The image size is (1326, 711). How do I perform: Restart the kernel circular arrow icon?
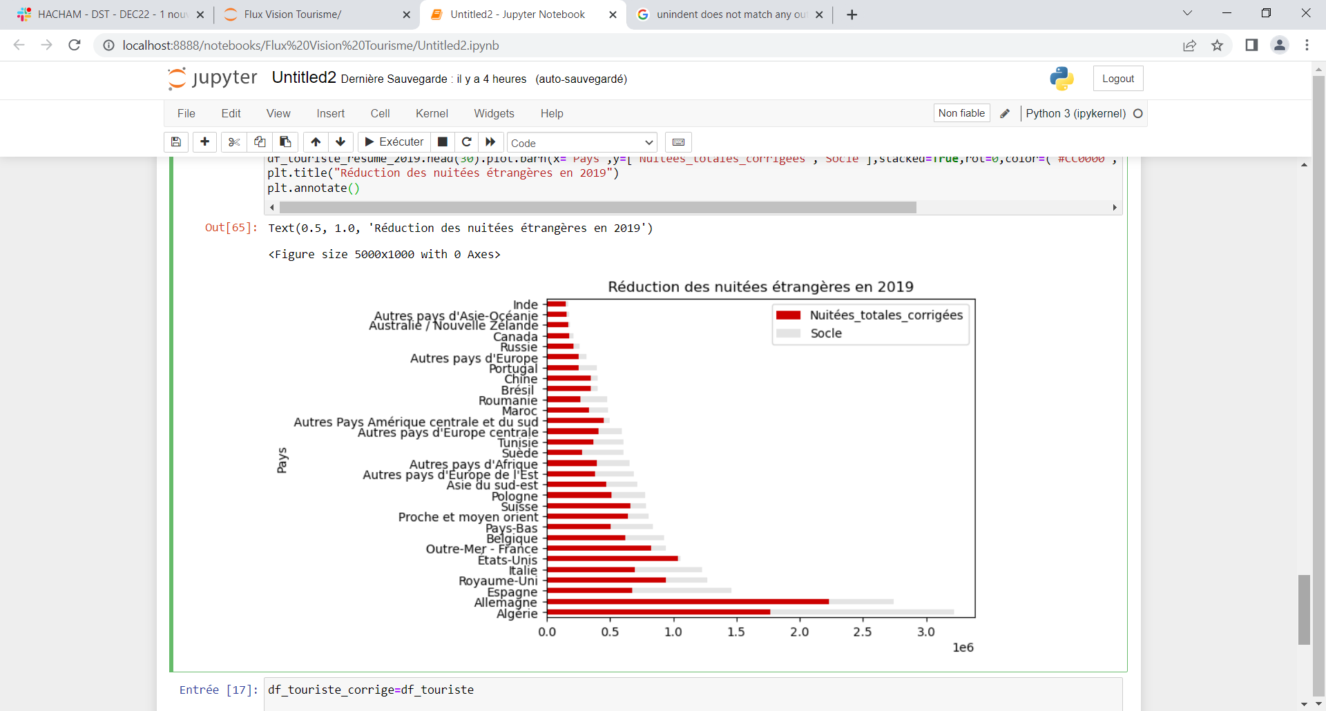tap(467, 142)
